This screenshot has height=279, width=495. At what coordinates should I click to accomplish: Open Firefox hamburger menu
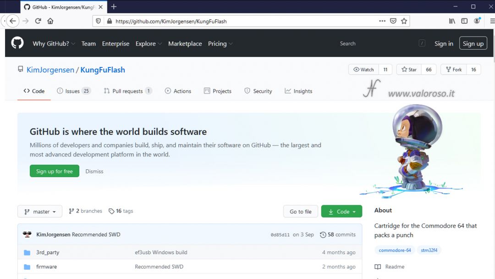coord(492,21)
